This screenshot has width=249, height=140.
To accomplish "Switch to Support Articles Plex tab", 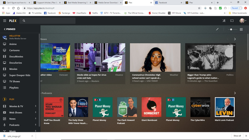I will click(47, 3).
